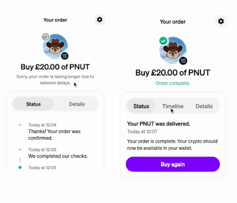This screenshot has height=203, width=237.
Task: Switch to Details tab in right panel
Action: 204,106
